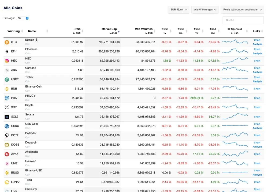Click the PRiVCY shield logo icon
Viewport: 268px width, 192px height.
click(x=7, y=98)
